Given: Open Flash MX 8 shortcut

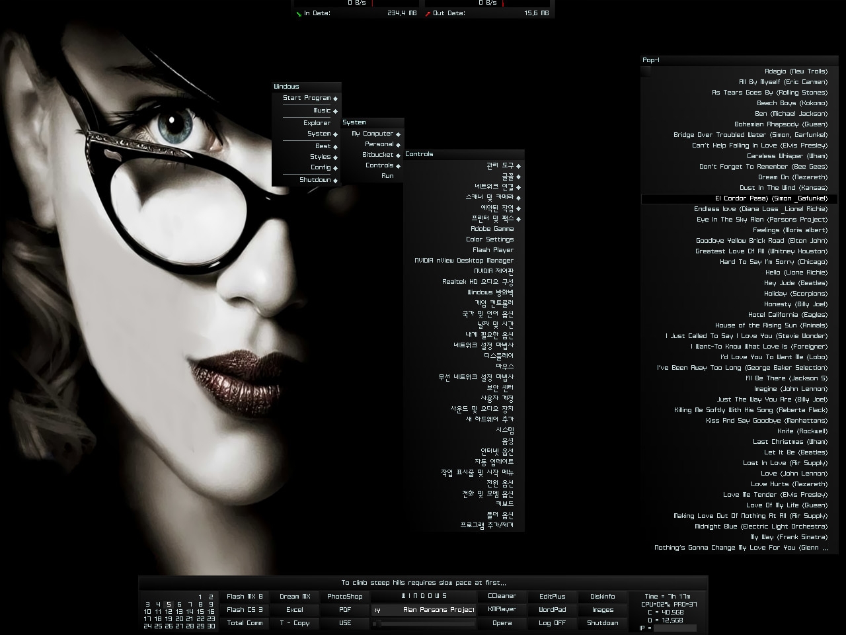Looking at the screenshot, I should pyautogui.click(x=245, y=597).
